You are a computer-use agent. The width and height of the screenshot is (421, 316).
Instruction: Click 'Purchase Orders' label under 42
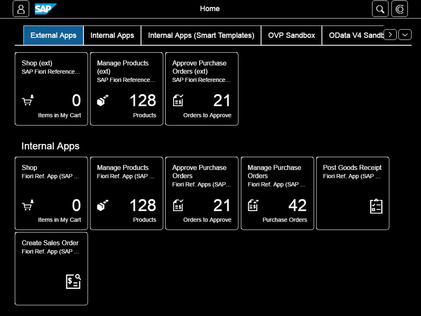coord(285,220)
